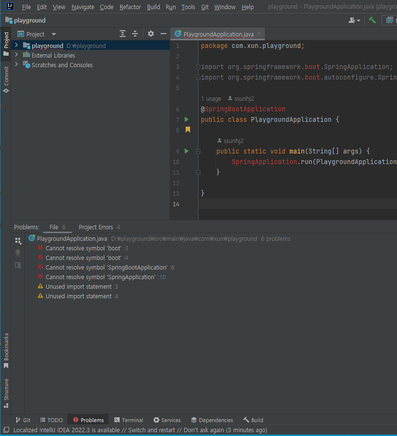The height and width of the screenshot is (436, 397).
Task: Open the File menu
Action: [x=26, y=7]
